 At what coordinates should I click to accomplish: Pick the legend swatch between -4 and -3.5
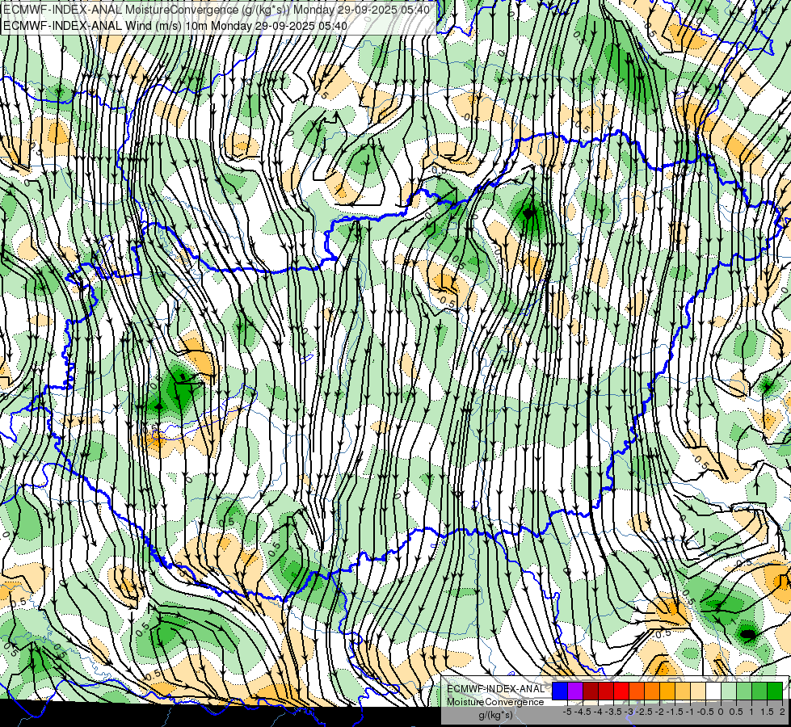click(x=606, y=691)
